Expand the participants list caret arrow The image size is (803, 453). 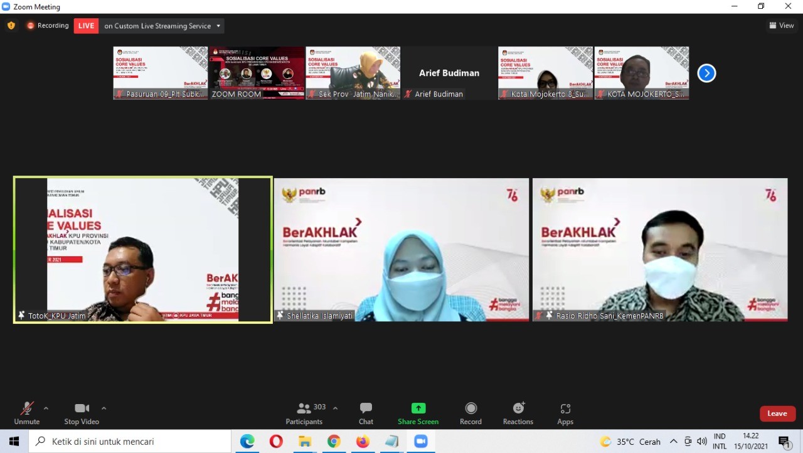[x=335, y=408]
